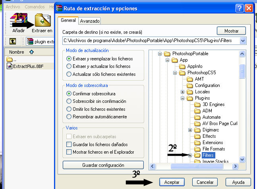Click the tree scroll left arrow
The width and height of the screenshot is (257, 189).
click(x=153, y=166)
